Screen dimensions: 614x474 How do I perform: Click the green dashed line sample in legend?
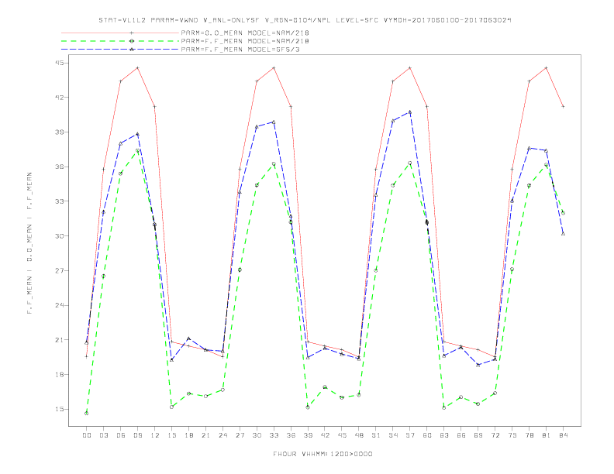pos(120,41)
